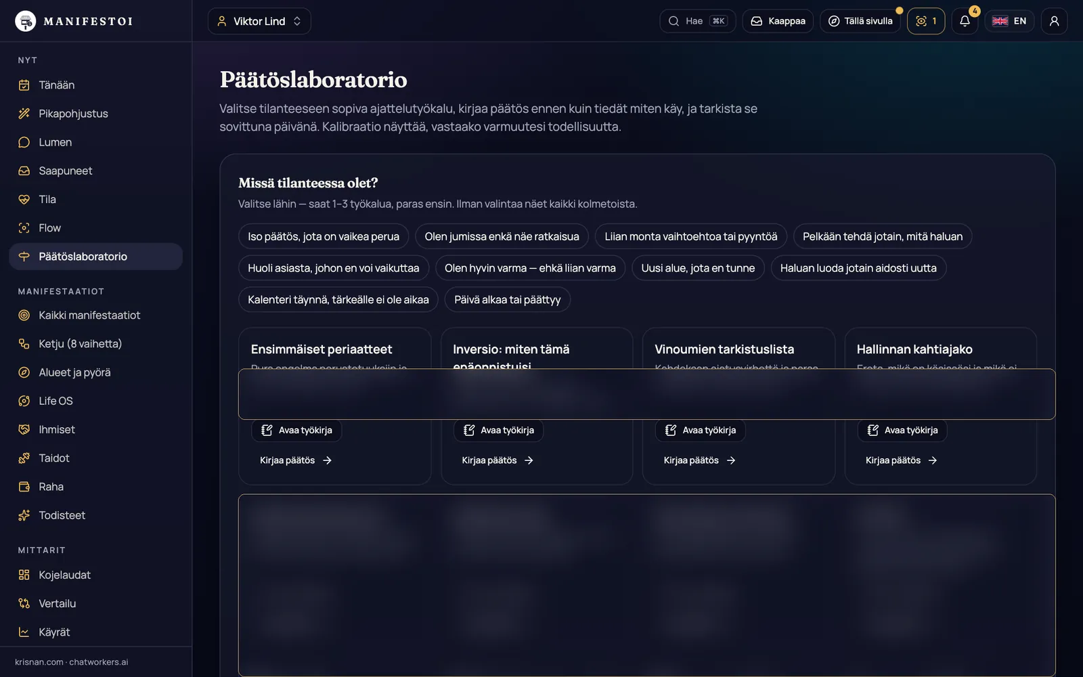The height and width of the screenshot is (677, 1083).
Task: Open the focus counter showing 1
Action: tap(926, 21)
